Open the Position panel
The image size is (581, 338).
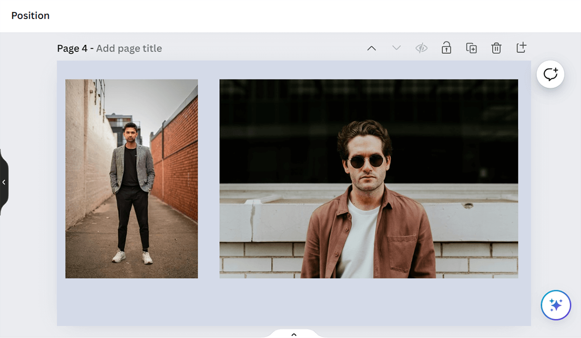[x=31, y=15]
